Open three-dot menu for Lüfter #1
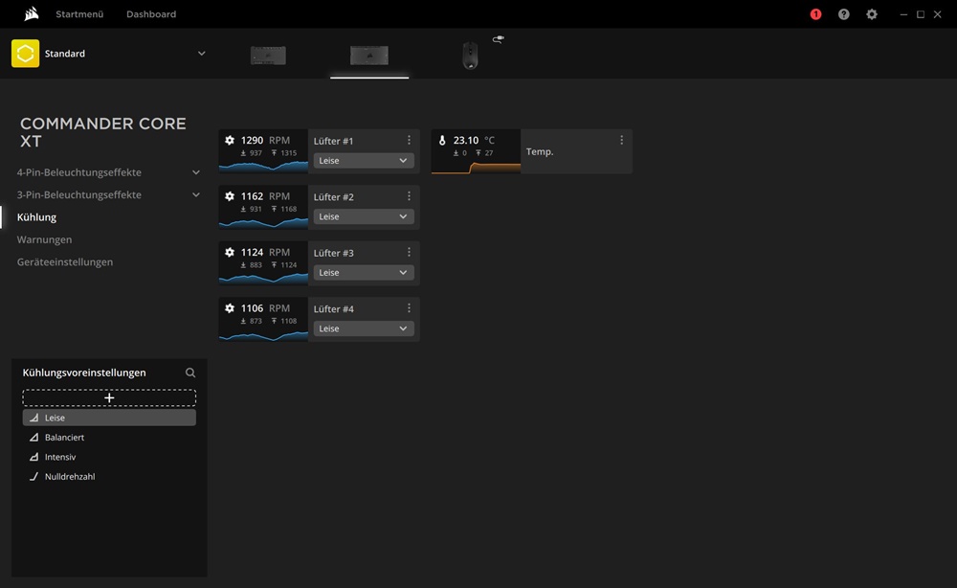957x588 pixels. (409, 140)
